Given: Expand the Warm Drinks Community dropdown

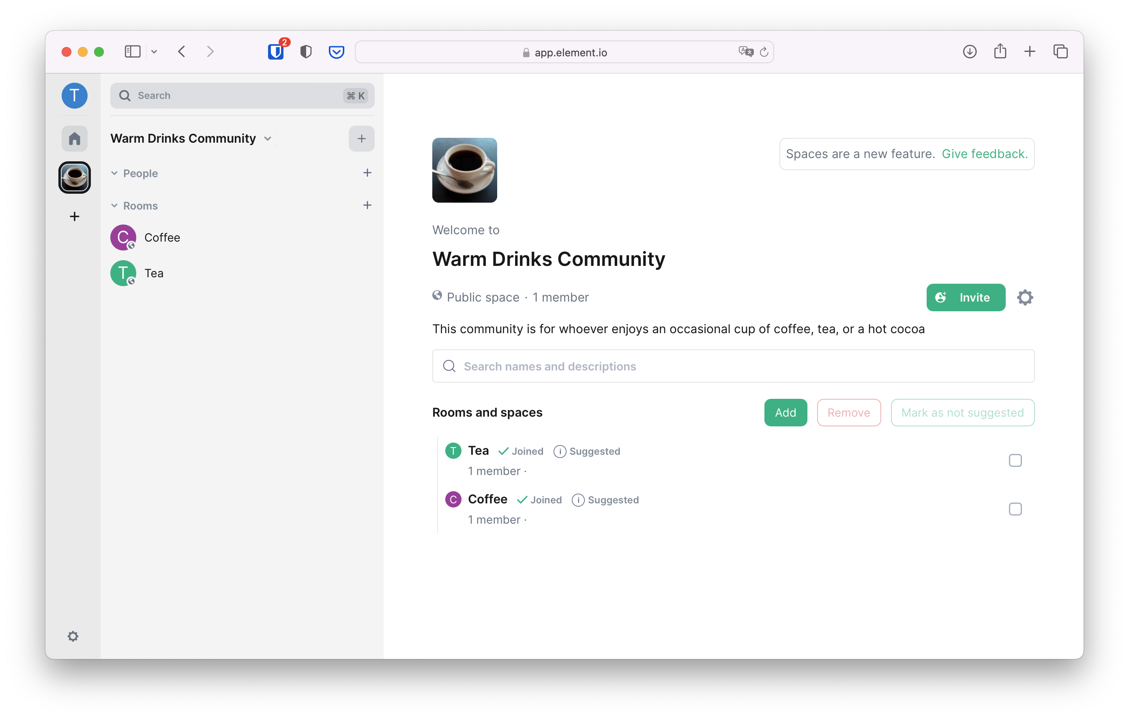Looking at the screenshot, I should (x=268, y=139).
